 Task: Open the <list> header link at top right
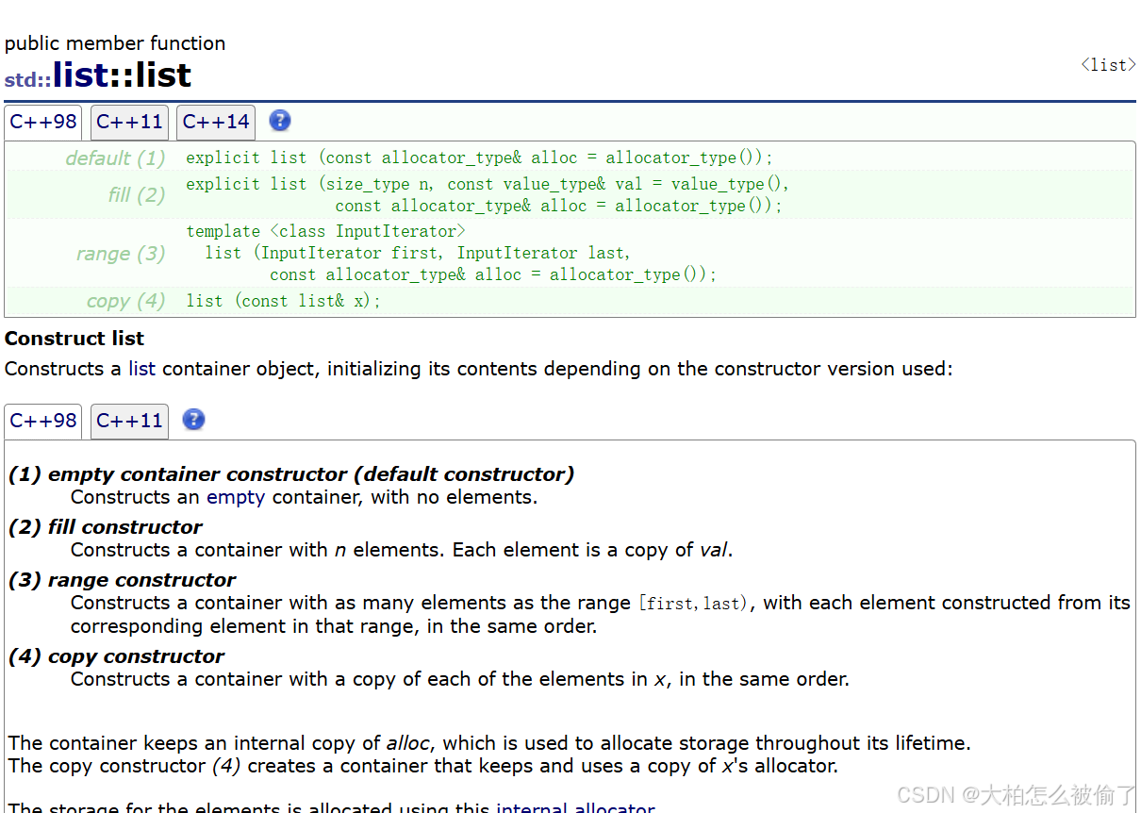tap(1108, 65)
